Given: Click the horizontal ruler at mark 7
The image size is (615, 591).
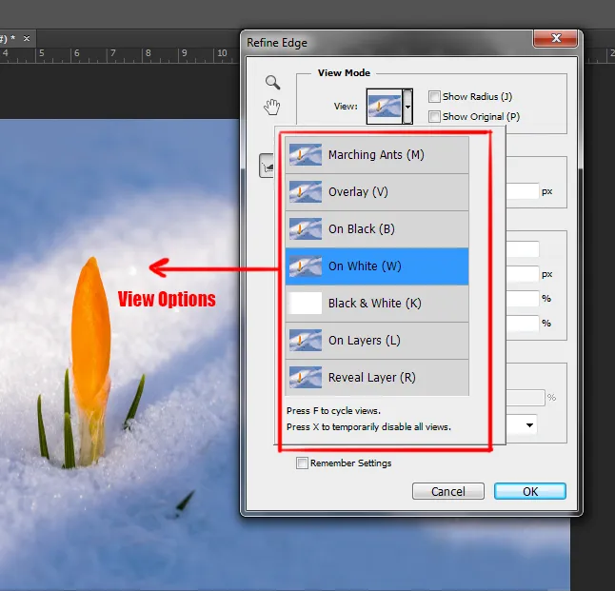Looking at the screenshot, I should click(x=113, y=53).
